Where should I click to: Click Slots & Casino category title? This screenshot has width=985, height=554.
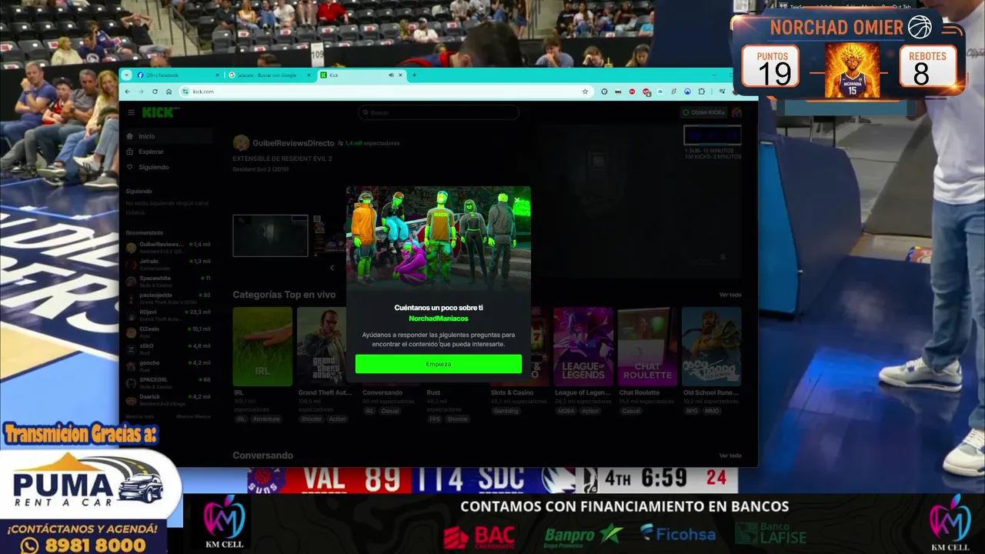(x=513, y=392)
